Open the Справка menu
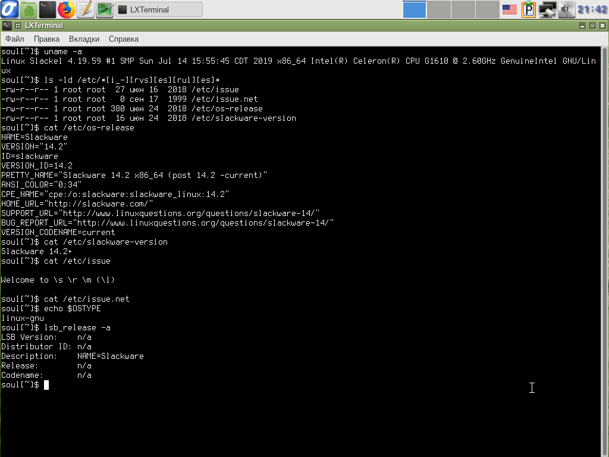Viewport: 609px width, 457px height. point(124,39)
